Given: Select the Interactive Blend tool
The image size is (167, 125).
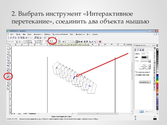Looking at the screenshot, I should [8, 77].
